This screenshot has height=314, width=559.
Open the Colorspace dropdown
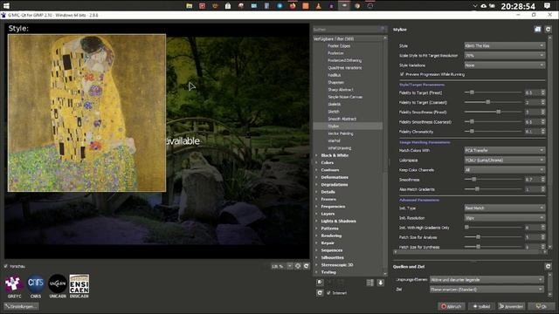pos(505,160)
